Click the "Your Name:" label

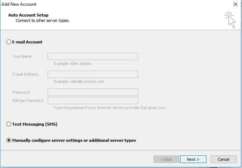point(23,56)
